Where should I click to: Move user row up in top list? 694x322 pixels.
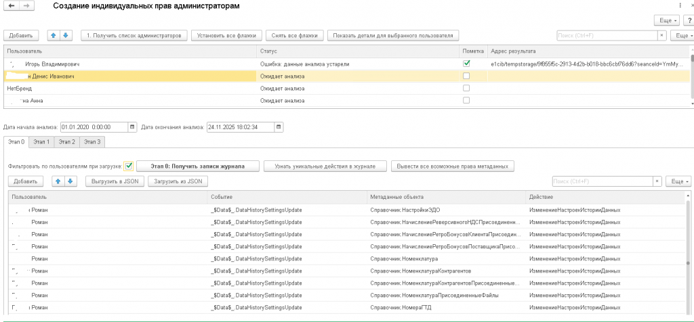(x=54, y=35)
